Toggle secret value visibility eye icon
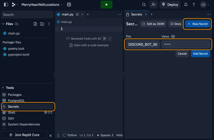This screenshot has width=214, height=140. coord(173,36)
